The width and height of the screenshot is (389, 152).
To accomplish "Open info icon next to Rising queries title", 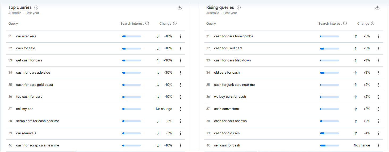I will click(x=239, y=7).
